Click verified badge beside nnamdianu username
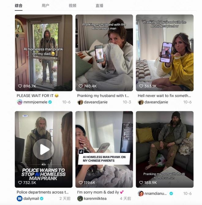This screenshot has height=205, width=202. tap(171, 193)
